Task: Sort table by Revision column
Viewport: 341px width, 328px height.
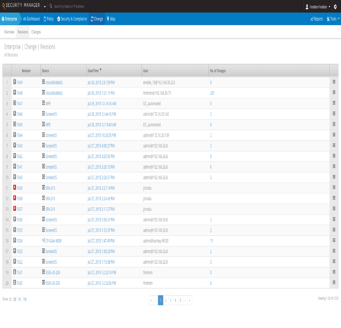Action: [26, 70]
